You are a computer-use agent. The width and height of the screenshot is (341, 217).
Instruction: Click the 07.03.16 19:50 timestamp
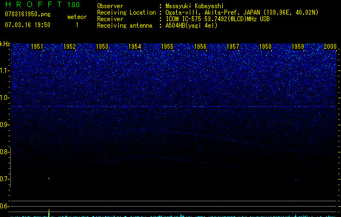(27, 25)
